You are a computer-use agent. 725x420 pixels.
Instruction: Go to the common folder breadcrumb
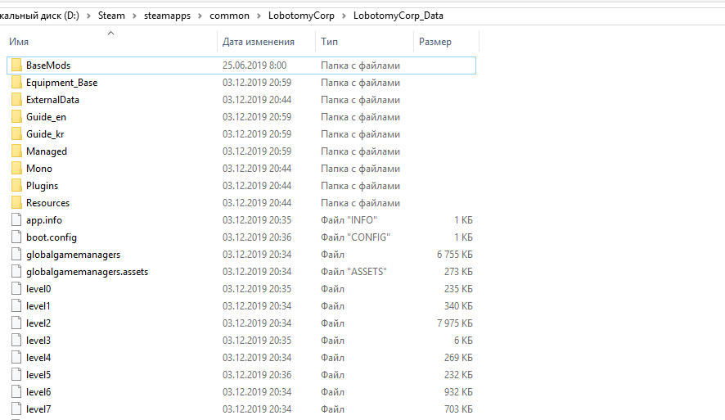pos(229,16)
